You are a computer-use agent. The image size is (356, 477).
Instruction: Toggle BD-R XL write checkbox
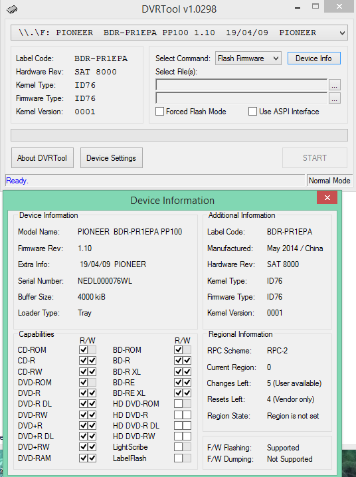tap(187, 371)
